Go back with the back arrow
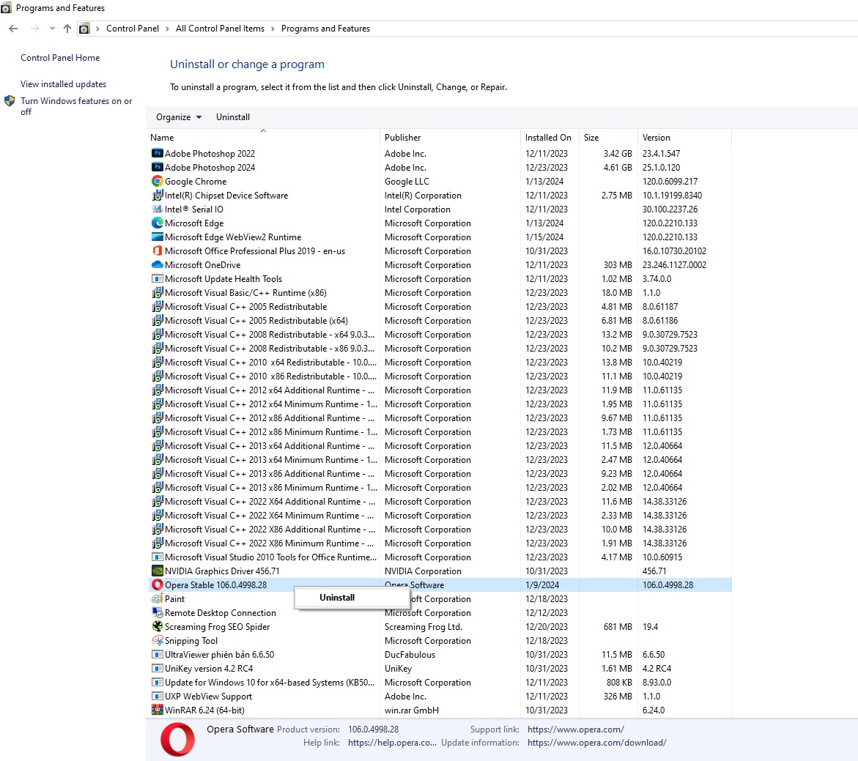858x761 pixels. tap(14, 29)
